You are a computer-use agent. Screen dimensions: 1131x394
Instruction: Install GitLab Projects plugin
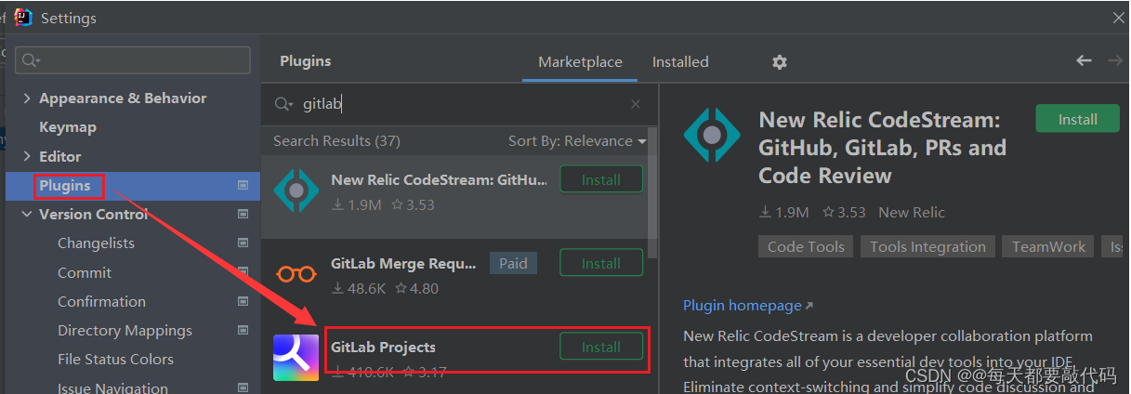601,348
